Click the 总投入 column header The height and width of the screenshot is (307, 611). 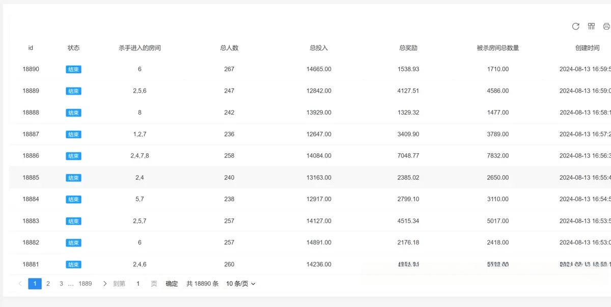pos(319,48)
